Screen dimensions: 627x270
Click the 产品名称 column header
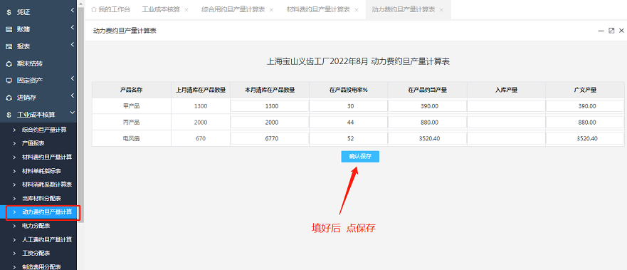(x=132, y=90)
